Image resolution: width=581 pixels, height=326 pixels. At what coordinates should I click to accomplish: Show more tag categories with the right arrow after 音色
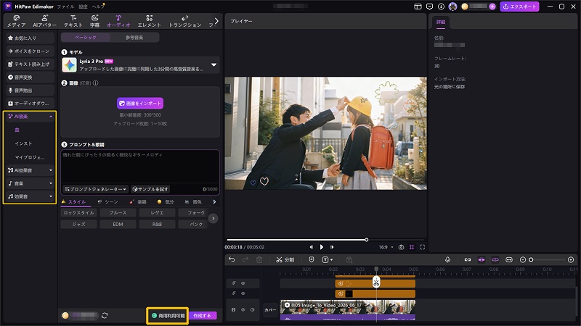point(214,202)
